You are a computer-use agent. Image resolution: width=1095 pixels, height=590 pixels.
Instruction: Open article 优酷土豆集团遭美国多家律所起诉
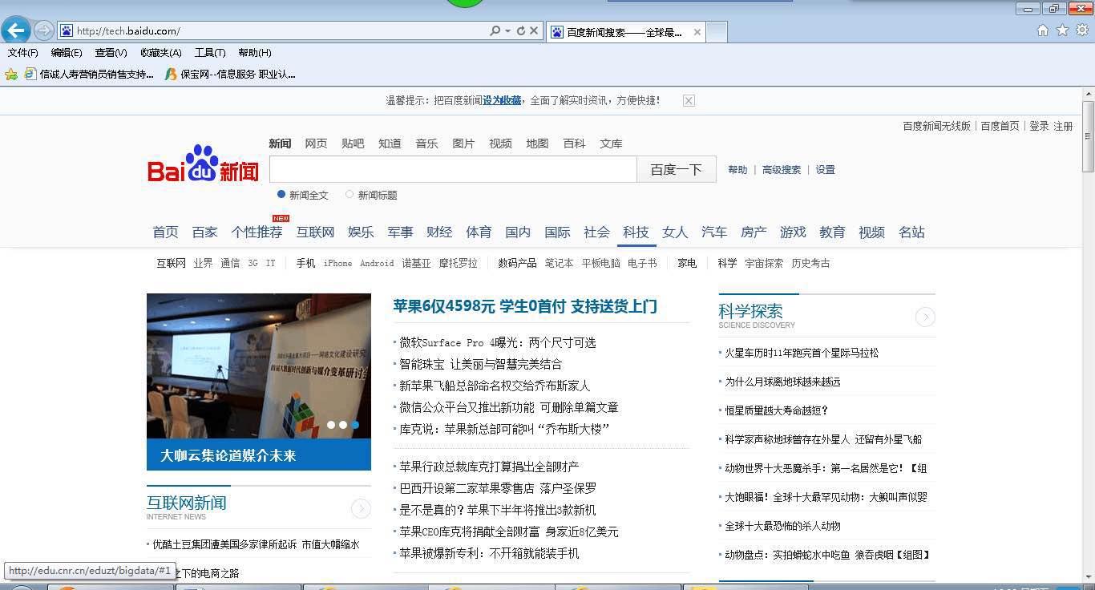pos(256,544)
